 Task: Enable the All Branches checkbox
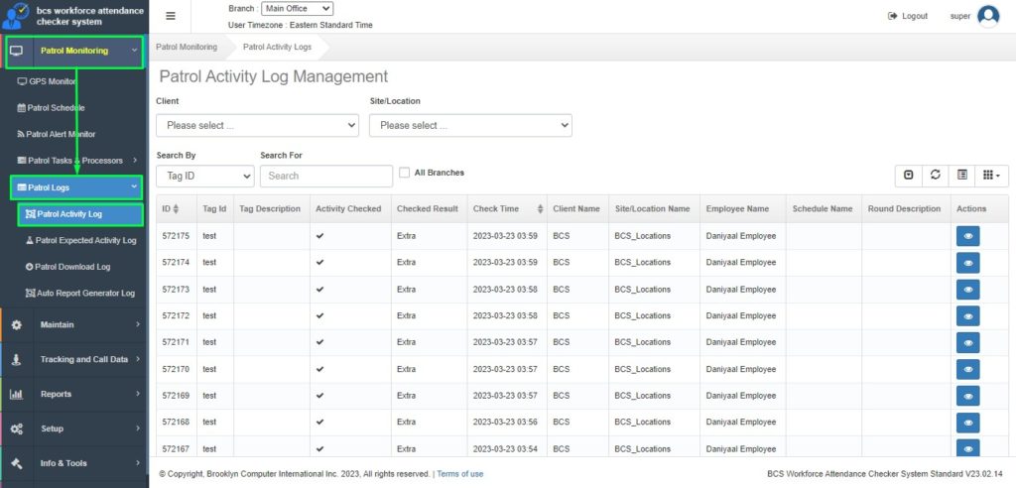(405, 173)
